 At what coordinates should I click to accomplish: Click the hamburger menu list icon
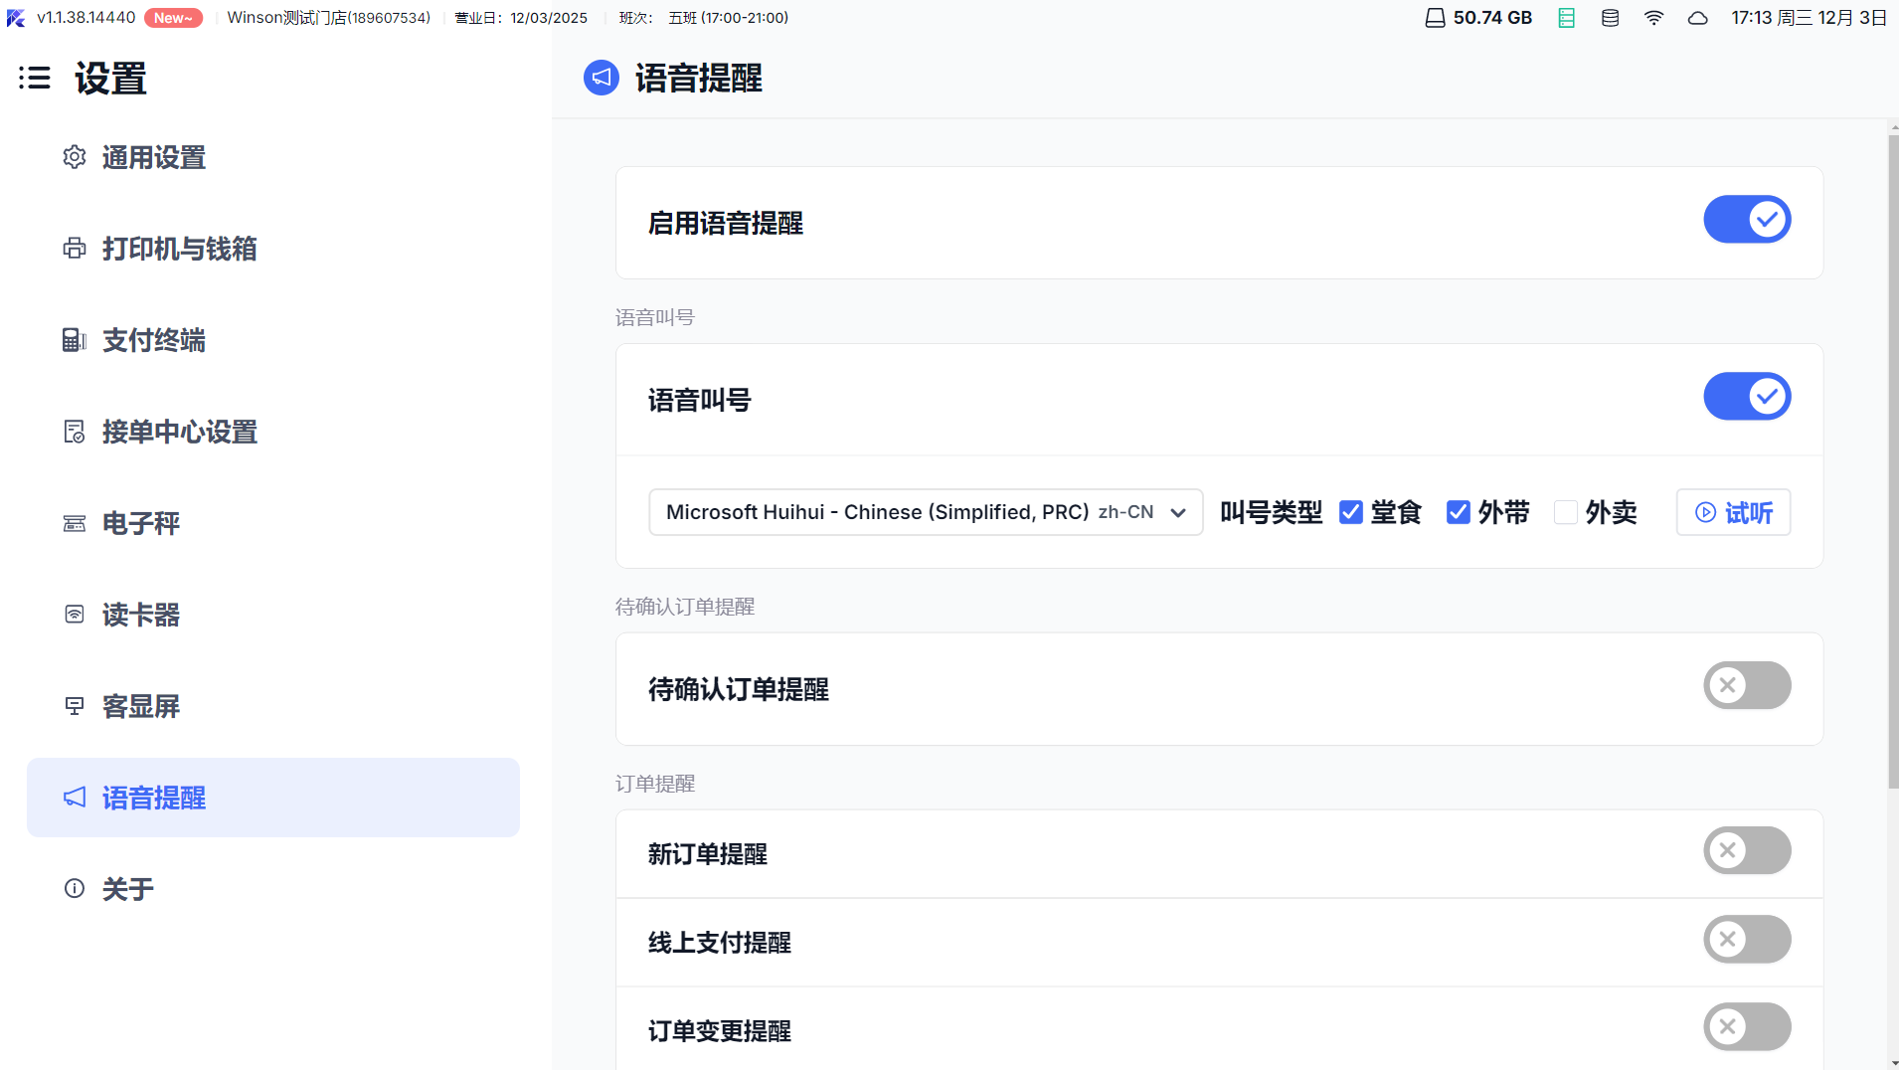click(x=35, y=78)
